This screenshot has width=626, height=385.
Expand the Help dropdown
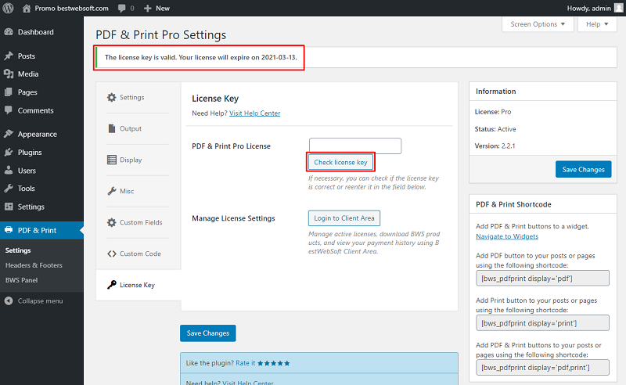[x=597, y=24]
